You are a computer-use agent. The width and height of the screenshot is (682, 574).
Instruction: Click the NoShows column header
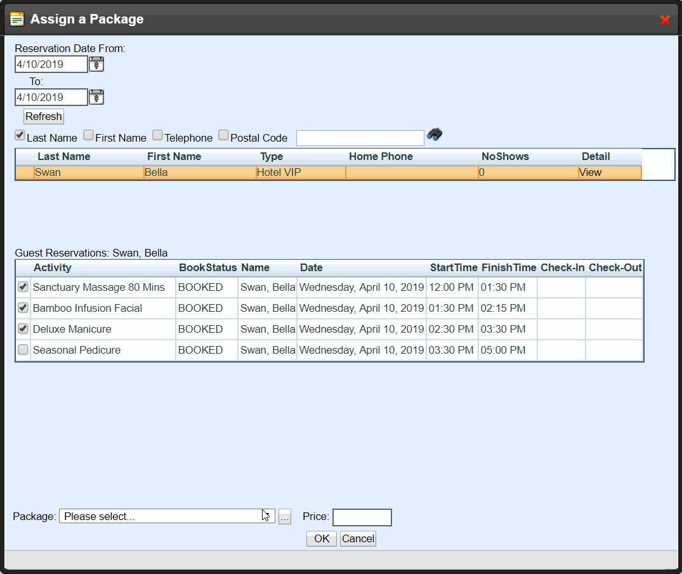(506, 157)
